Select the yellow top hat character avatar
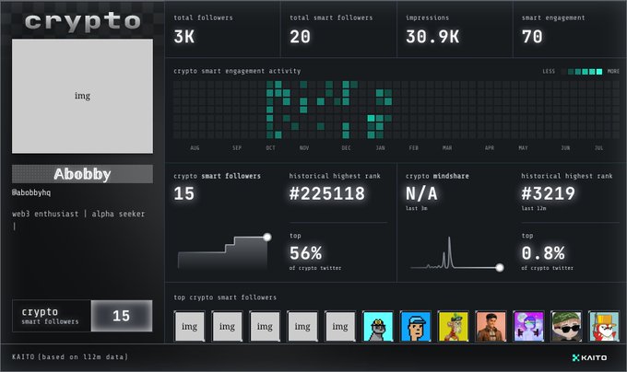Image resolution: width=627 pixels, height=372 pixels. tap(604, 326)
